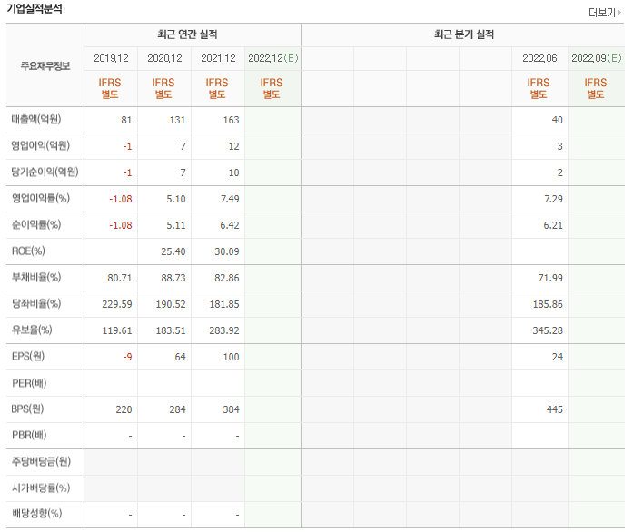Viewport: 633px width, 532px height.
Task: Click the 2019.12 매출액 value 81
Action: (126, 120)
